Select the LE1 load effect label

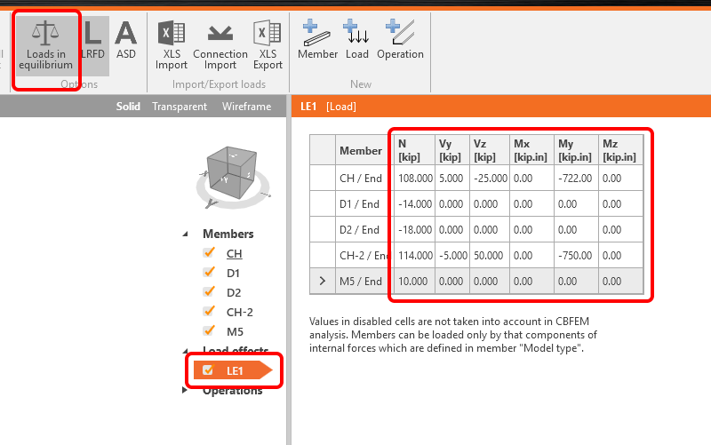(235, 370)
